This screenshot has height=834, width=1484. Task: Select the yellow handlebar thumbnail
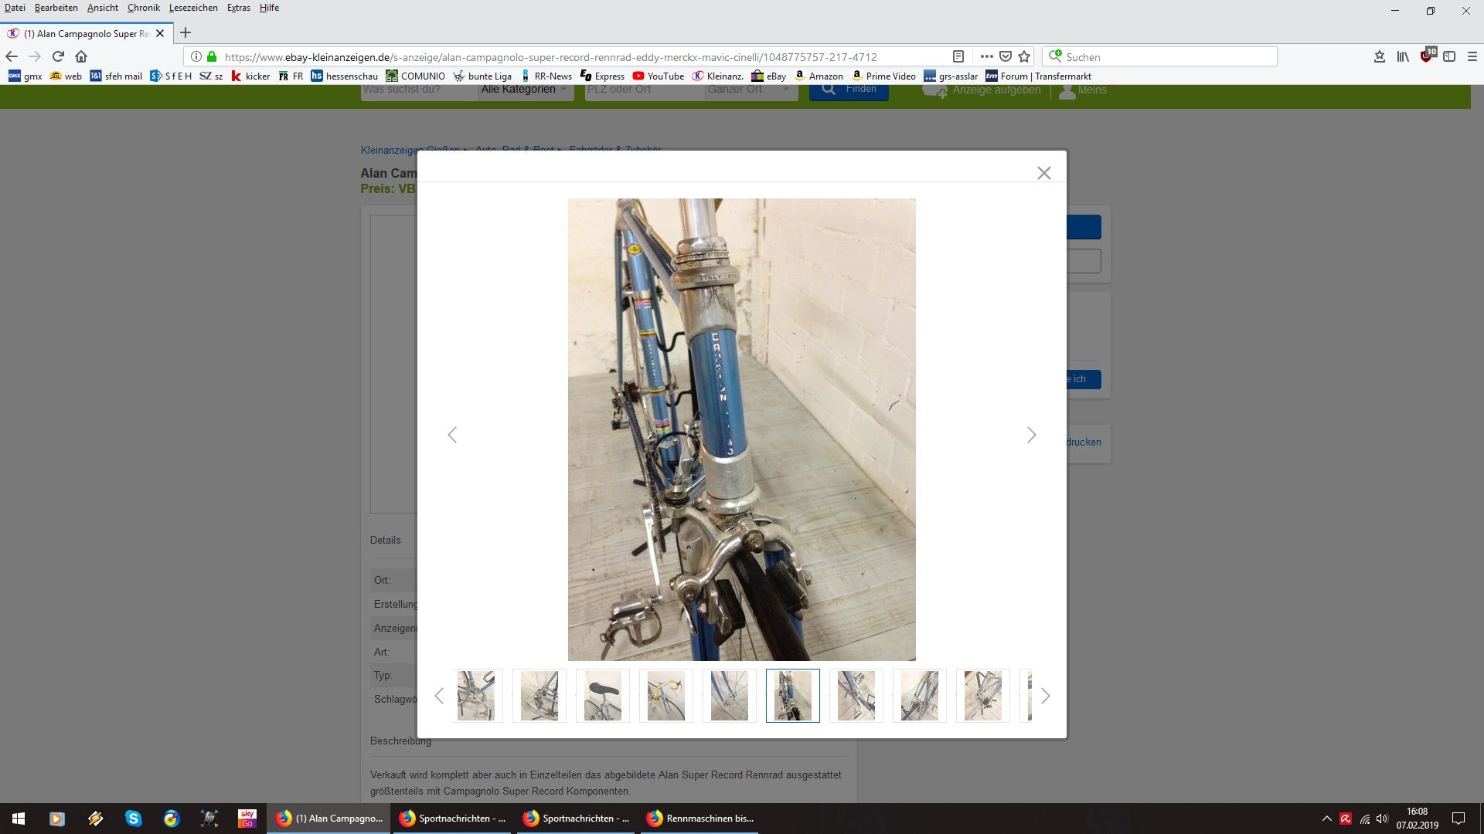(x=665, y=696)
